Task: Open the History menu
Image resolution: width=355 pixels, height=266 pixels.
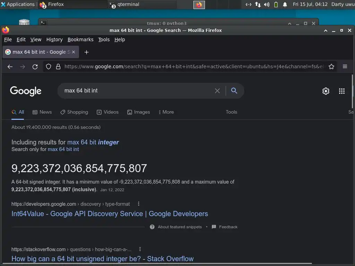Action: [54, 39]
